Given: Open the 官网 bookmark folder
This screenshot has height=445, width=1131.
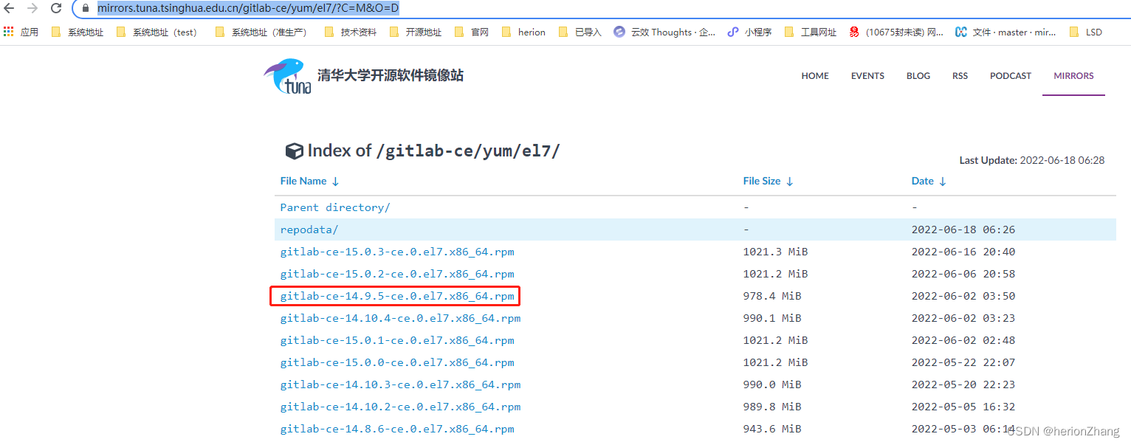Looking at the screenshot, I should (471, 32).
